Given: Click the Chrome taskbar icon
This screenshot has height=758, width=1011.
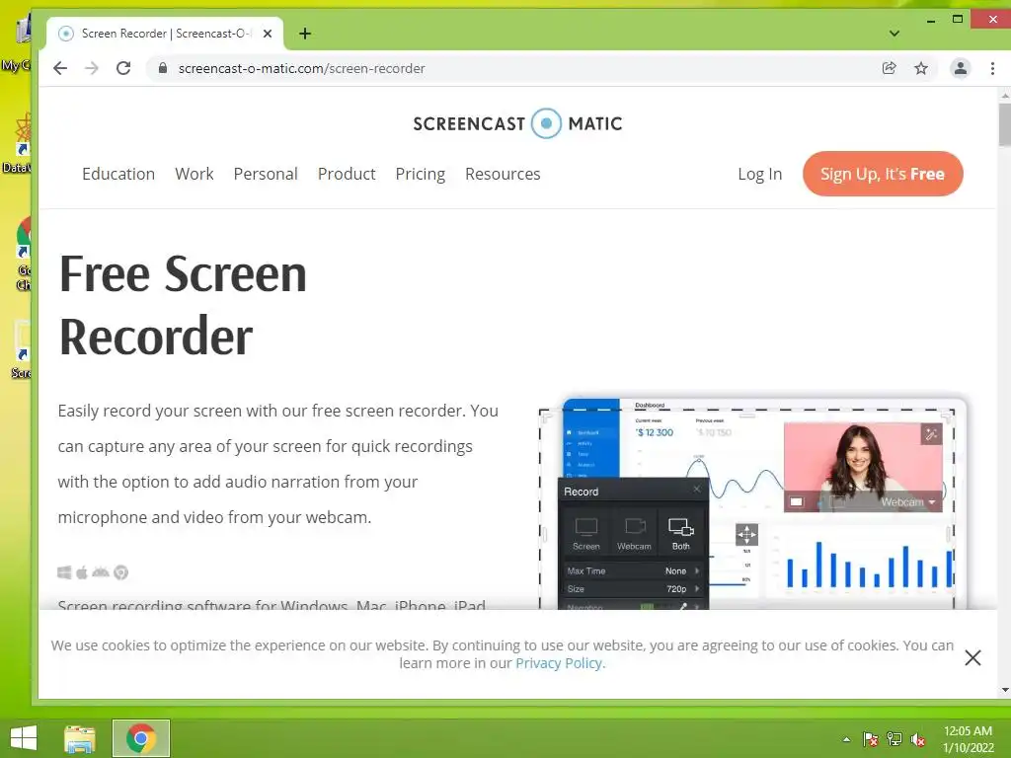Looking at the screenshot, I should (x=141, y=738).
